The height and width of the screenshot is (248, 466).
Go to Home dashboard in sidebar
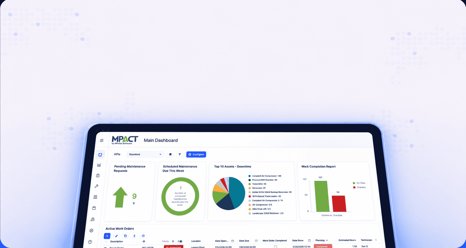(100, 155)
